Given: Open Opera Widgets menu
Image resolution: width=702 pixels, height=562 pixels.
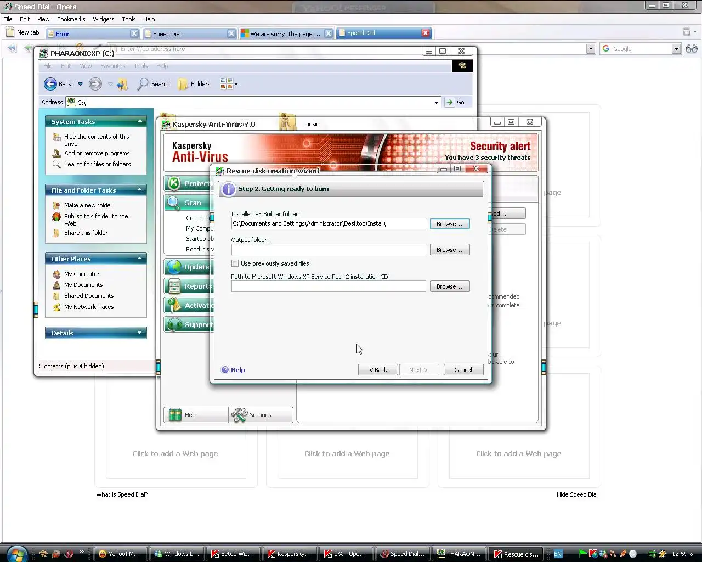Looking at the screenshot, I should (103, 19).
